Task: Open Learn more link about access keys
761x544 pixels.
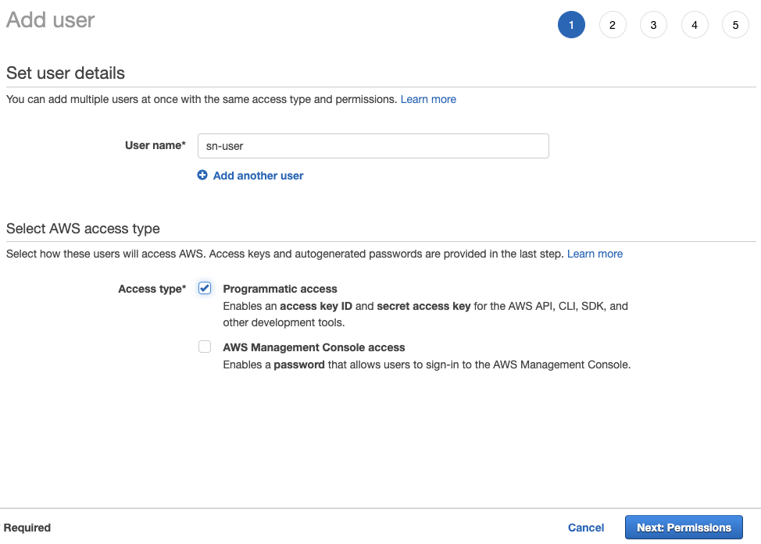Action: pos(595,254)
